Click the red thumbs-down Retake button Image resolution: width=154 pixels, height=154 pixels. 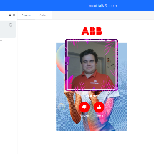[84, 107]
